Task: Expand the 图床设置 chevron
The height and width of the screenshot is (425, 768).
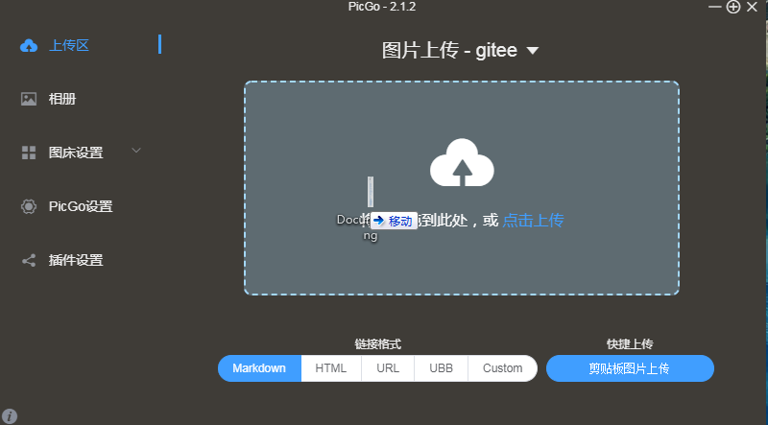Action: point(136,151)
